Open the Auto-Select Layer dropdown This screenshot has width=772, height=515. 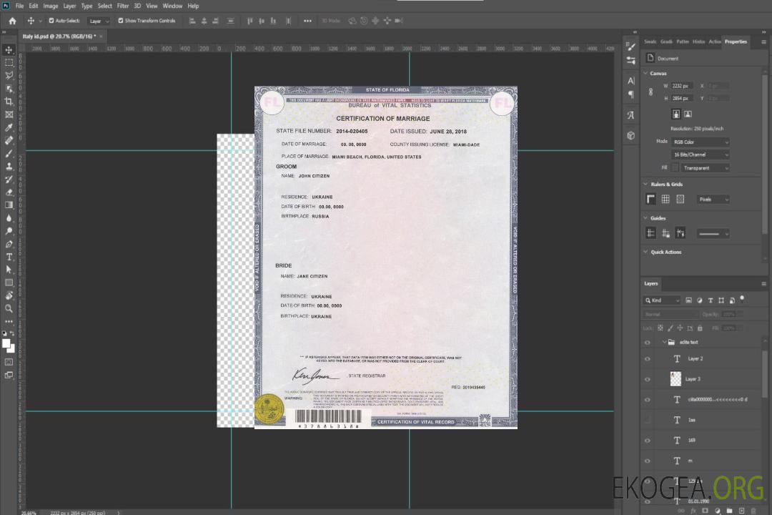[x=99, y=21]
